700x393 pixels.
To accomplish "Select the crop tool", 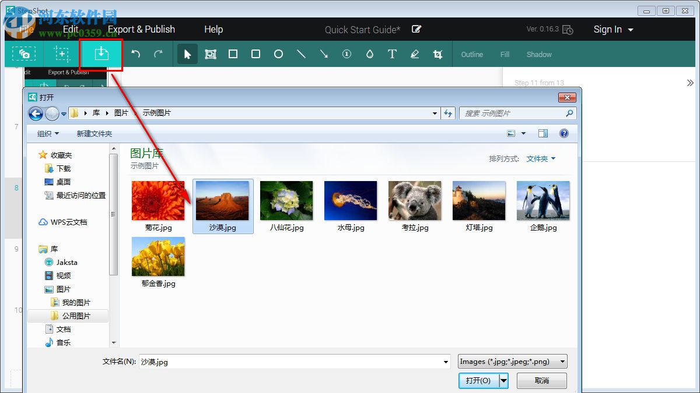I will [437, 54].
